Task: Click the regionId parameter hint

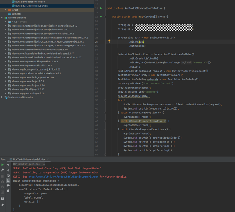Action: click(186, 63)
